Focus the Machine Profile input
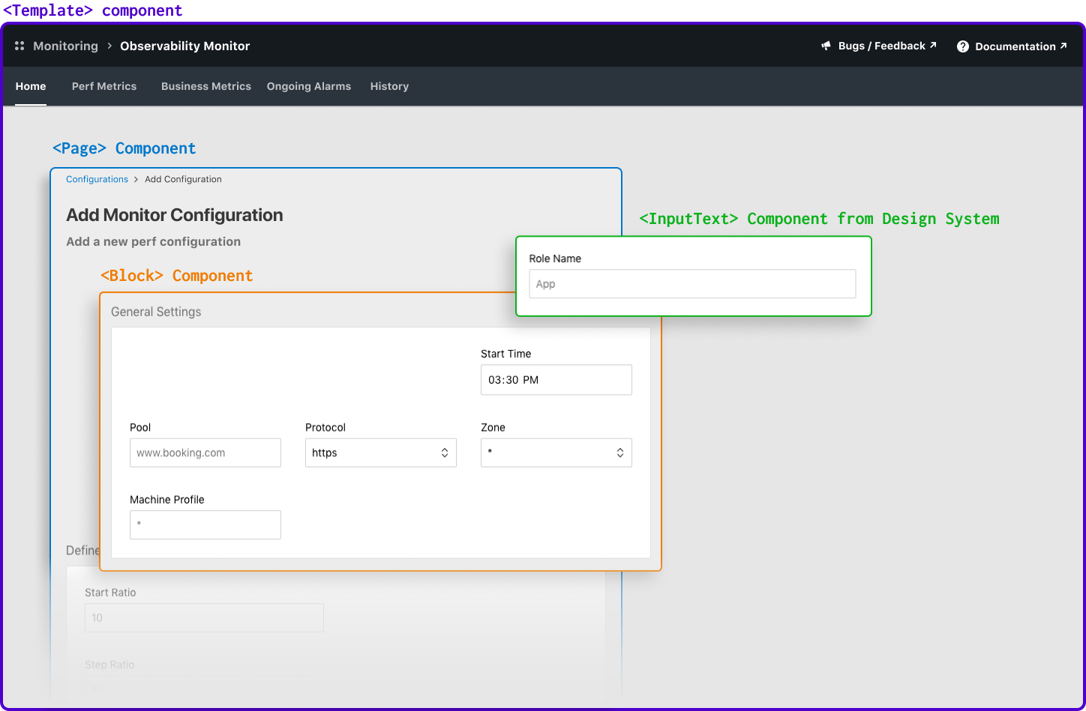 coord(205,524)
